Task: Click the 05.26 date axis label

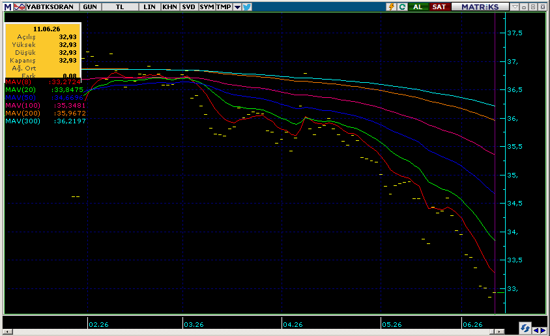Action: (x=392, y=324)
